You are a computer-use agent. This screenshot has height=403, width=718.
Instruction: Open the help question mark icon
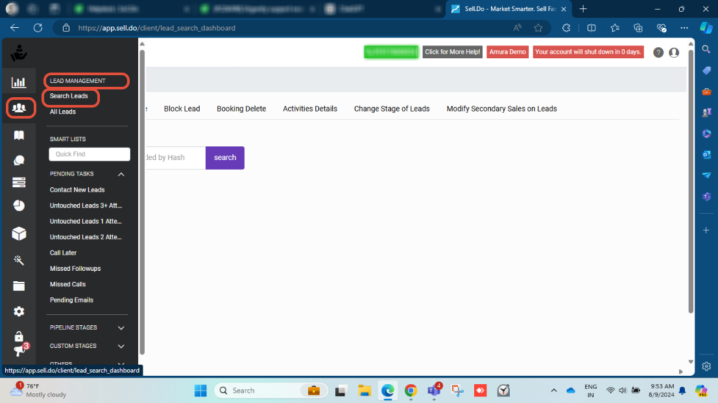(658, 52)
